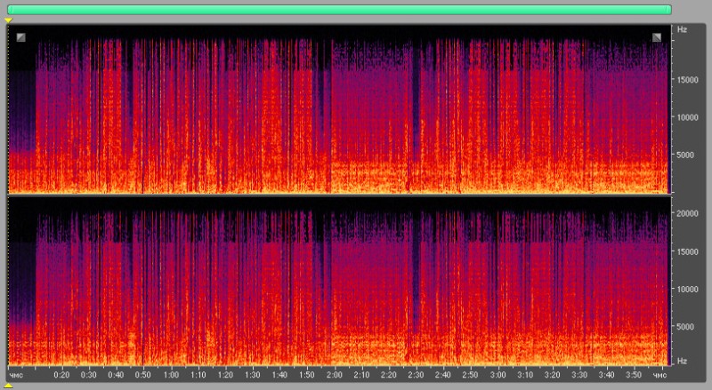Click the yellow playhead marker triangle
The width and height of the screenshot is (712, 390).
8,20
